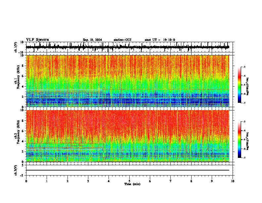
Task: Click the time axis tick label "7"
Action: tap(171, 181)
